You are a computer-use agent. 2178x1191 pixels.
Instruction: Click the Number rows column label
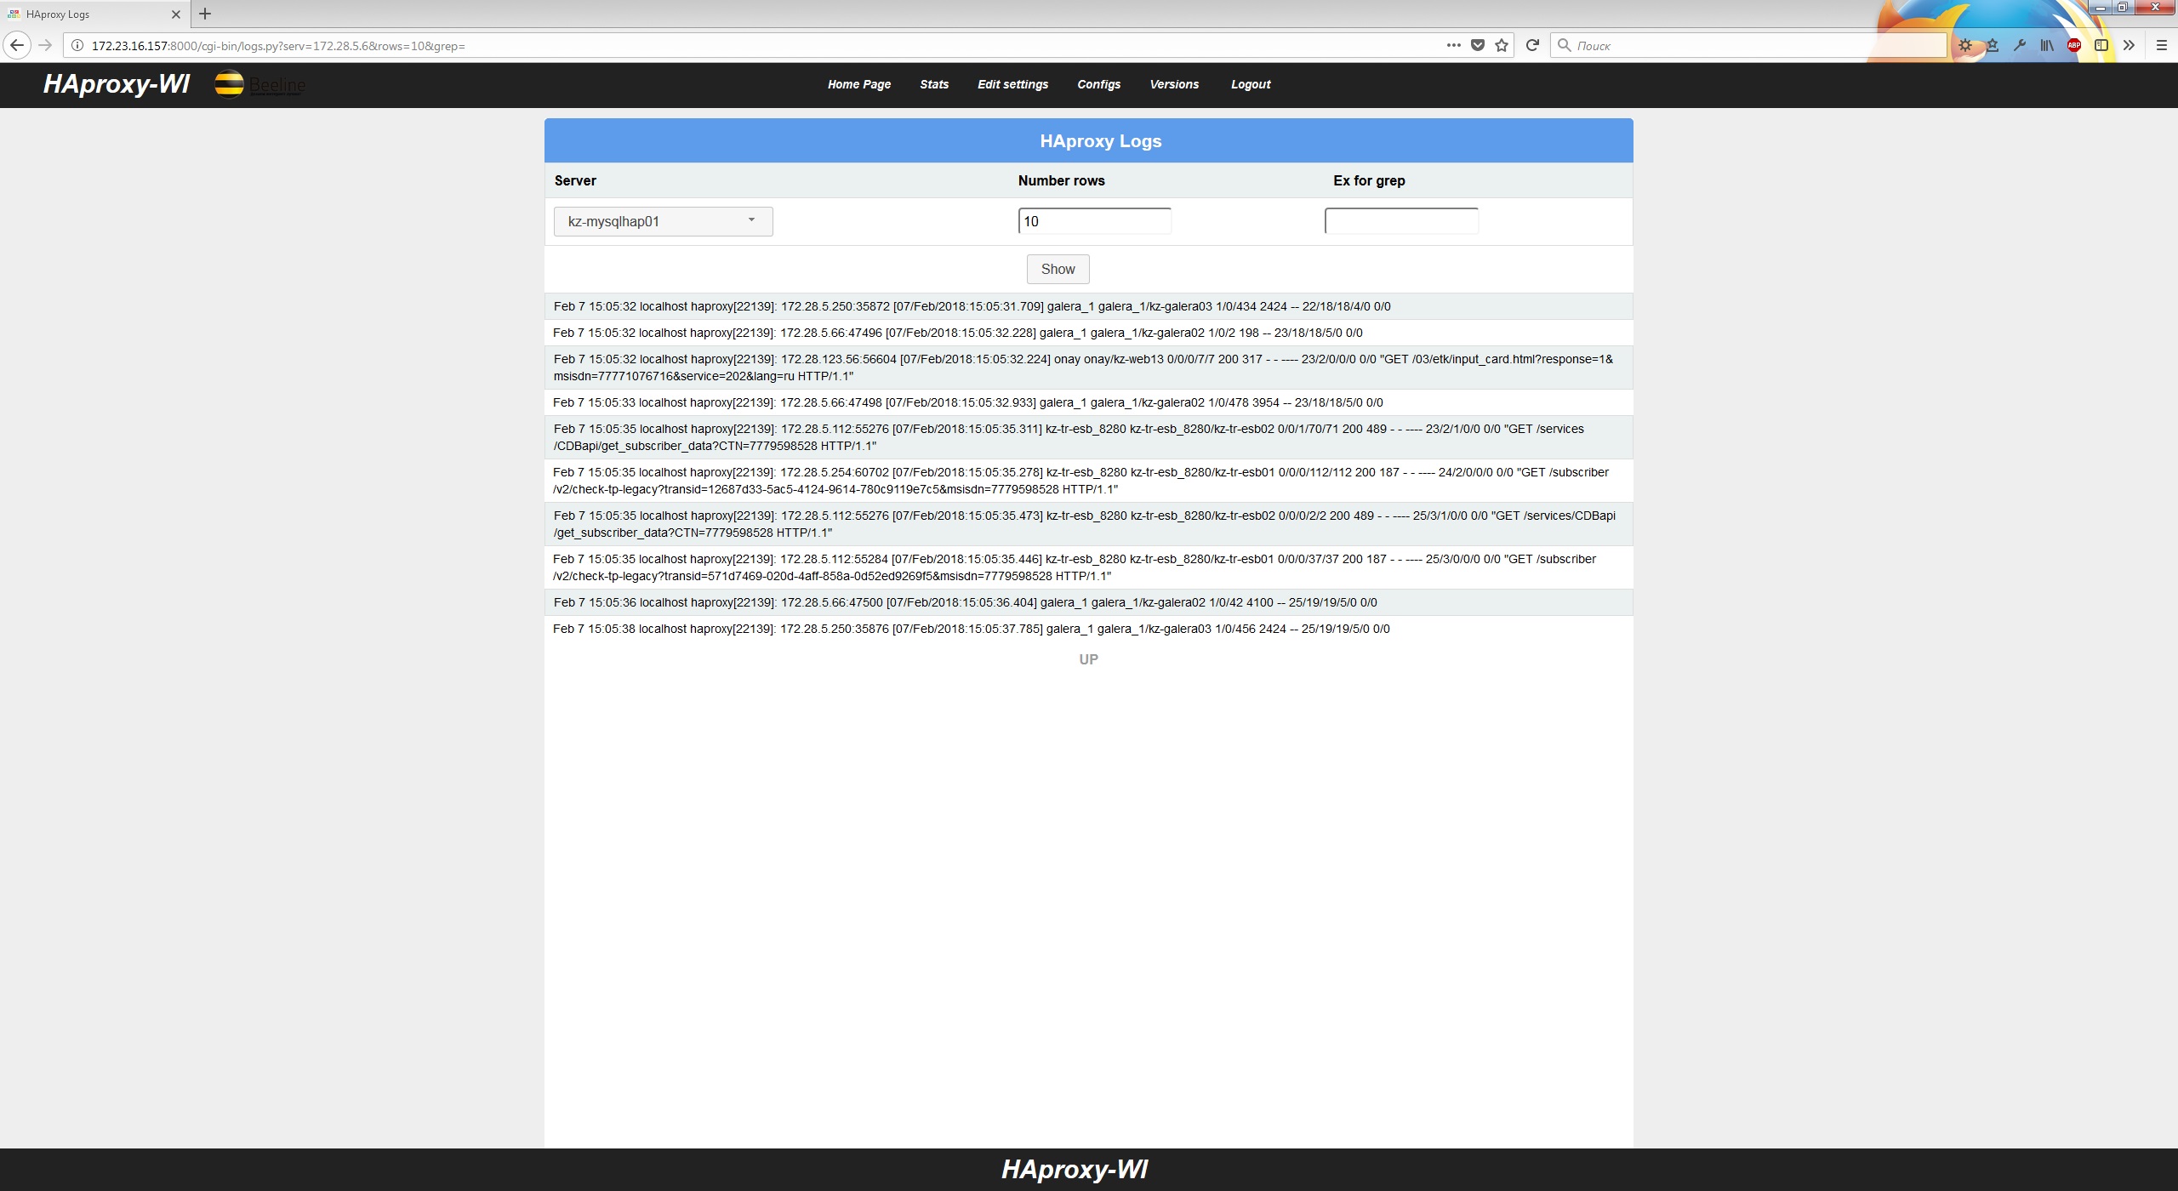pyautogui.click(x=1061, y=180)
